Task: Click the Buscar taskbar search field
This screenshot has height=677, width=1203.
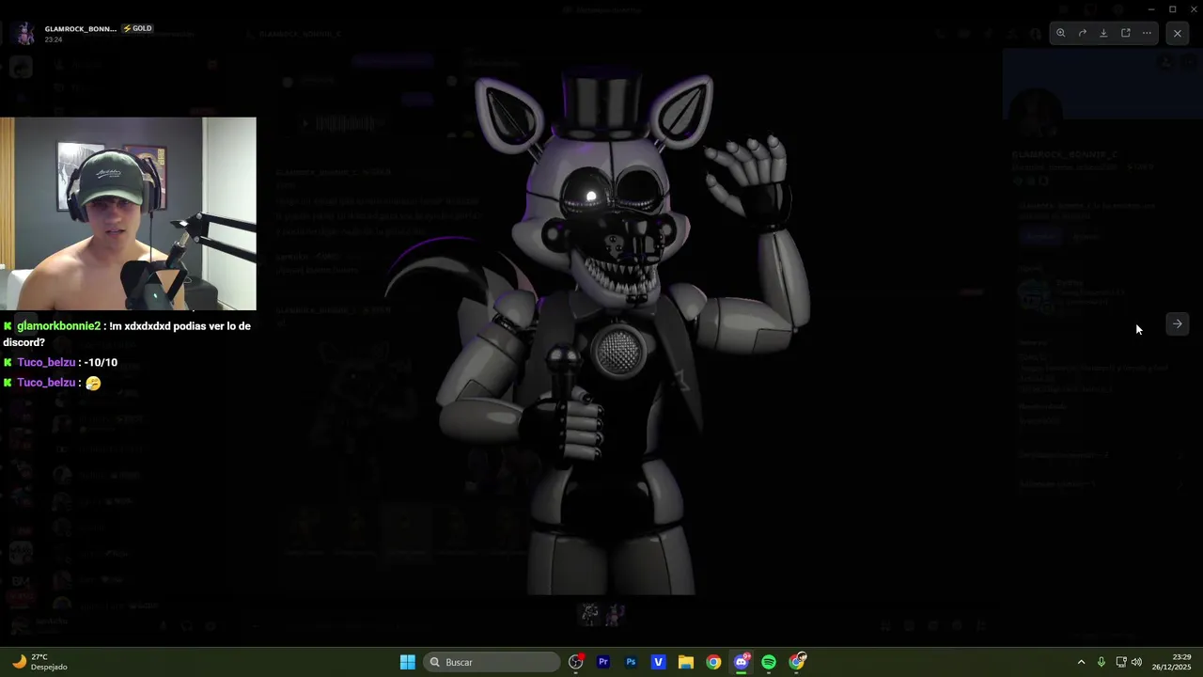Action: 492,662
